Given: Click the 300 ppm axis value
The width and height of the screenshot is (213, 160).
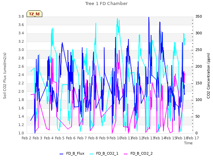Looking at the screenshot, I should (x=199, y=33).
